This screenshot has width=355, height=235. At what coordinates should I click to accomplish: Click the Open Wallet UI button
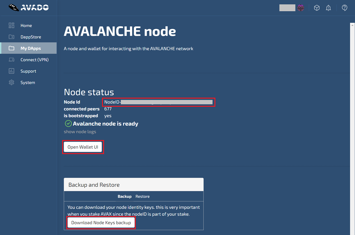click(83, 147)
